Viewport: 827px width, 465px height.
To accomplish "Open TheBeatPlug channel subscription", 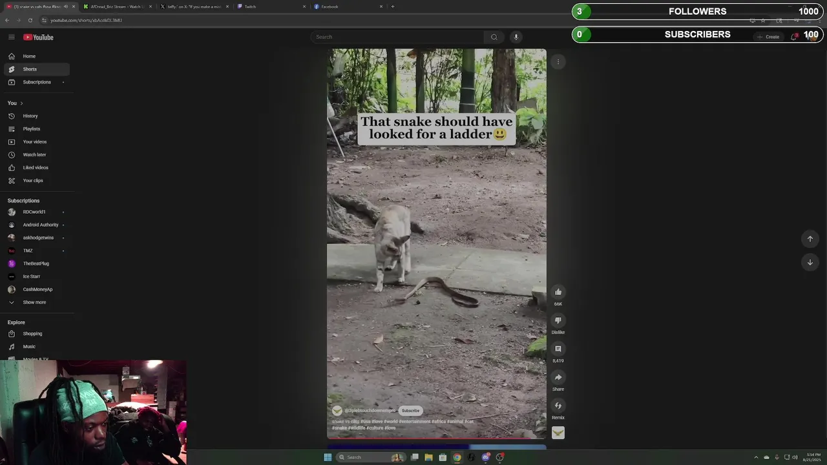I will pyautogui.click(x=37, y=263).
